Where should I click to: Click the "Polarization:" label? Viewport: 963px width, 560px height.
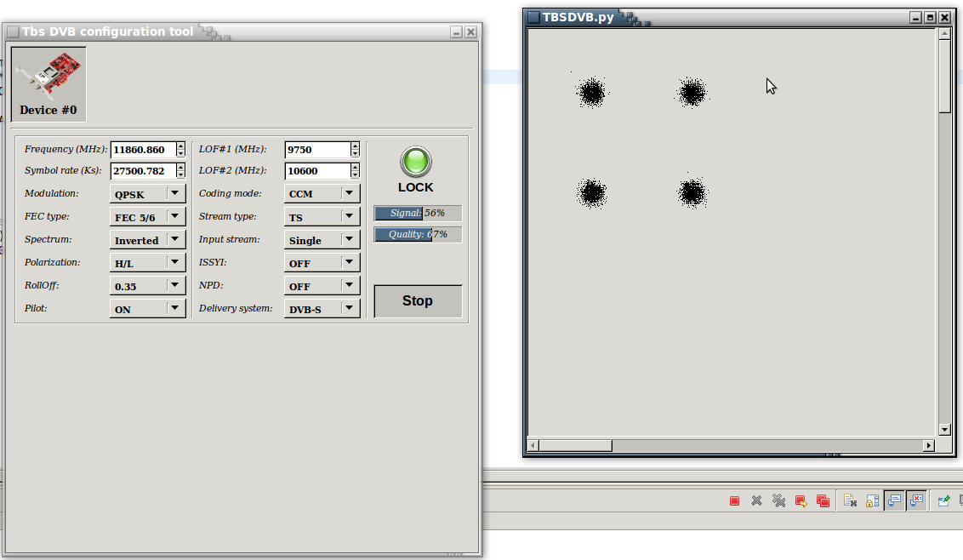tap(52, 262)
